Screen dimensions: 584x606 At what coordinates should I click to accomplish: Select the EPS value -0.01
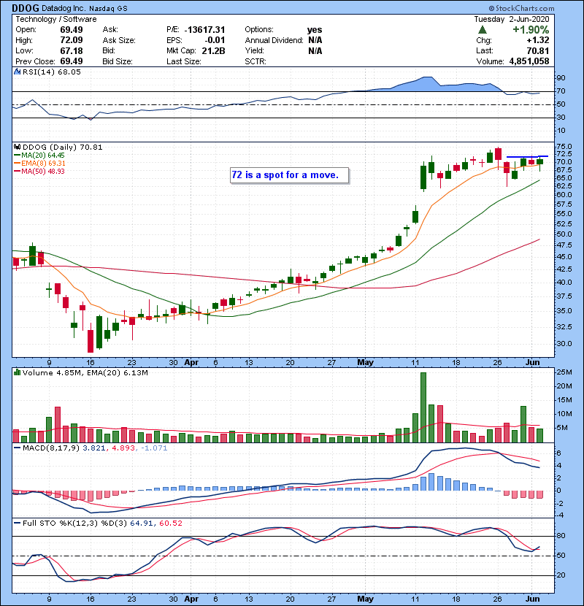215,40
